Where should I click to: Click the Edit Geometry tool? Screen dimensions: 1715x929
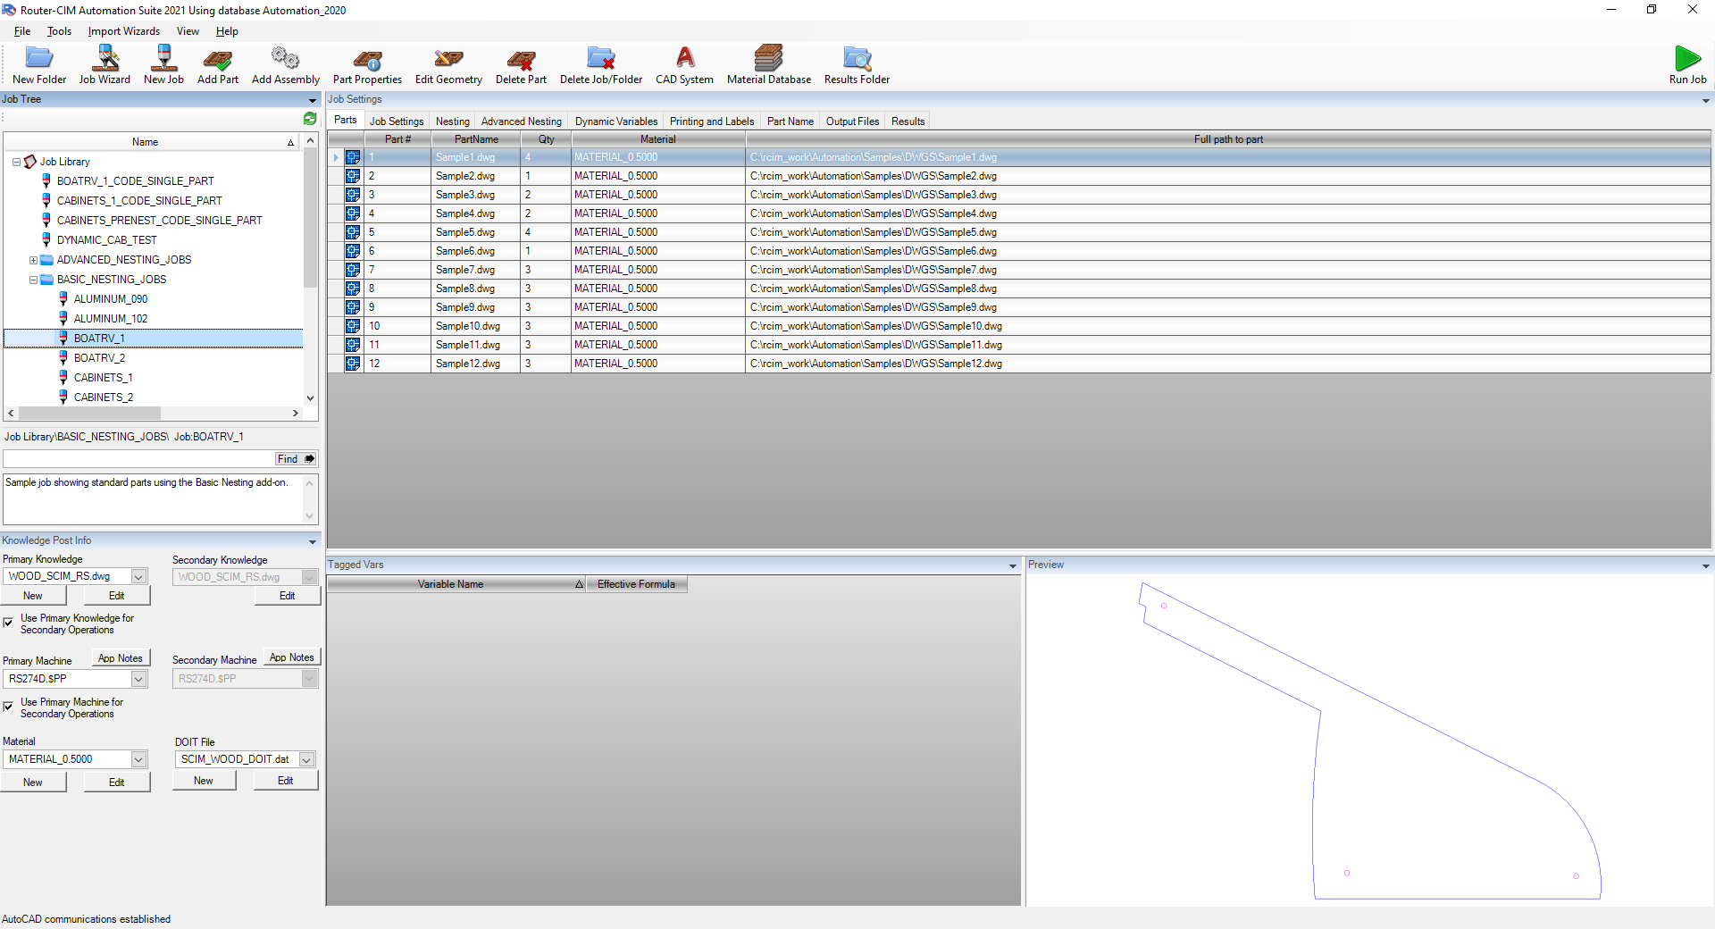[x=448, y=64]
